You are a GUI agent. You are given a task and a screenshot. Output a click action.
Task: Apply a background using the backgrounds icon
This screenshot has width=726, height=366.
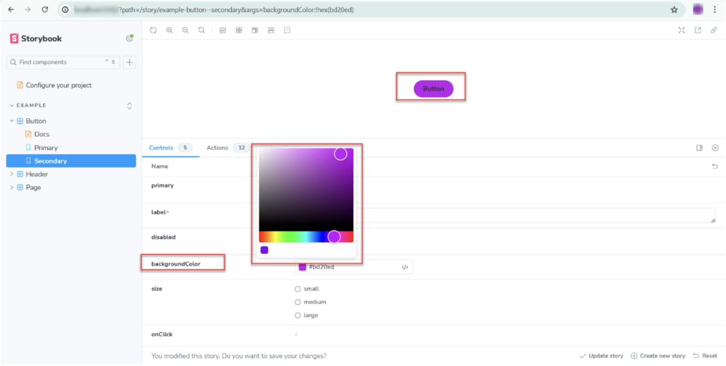point(223,30)
